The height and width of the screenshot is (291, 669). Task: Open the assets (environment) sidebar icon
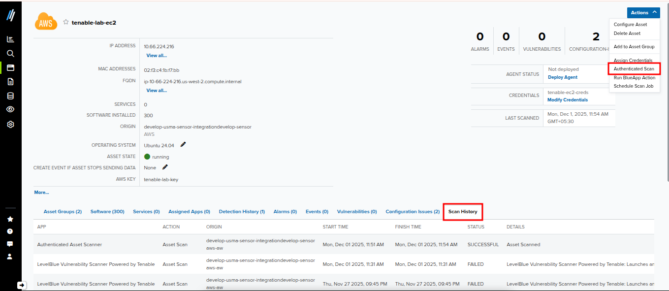pos(10,67)
